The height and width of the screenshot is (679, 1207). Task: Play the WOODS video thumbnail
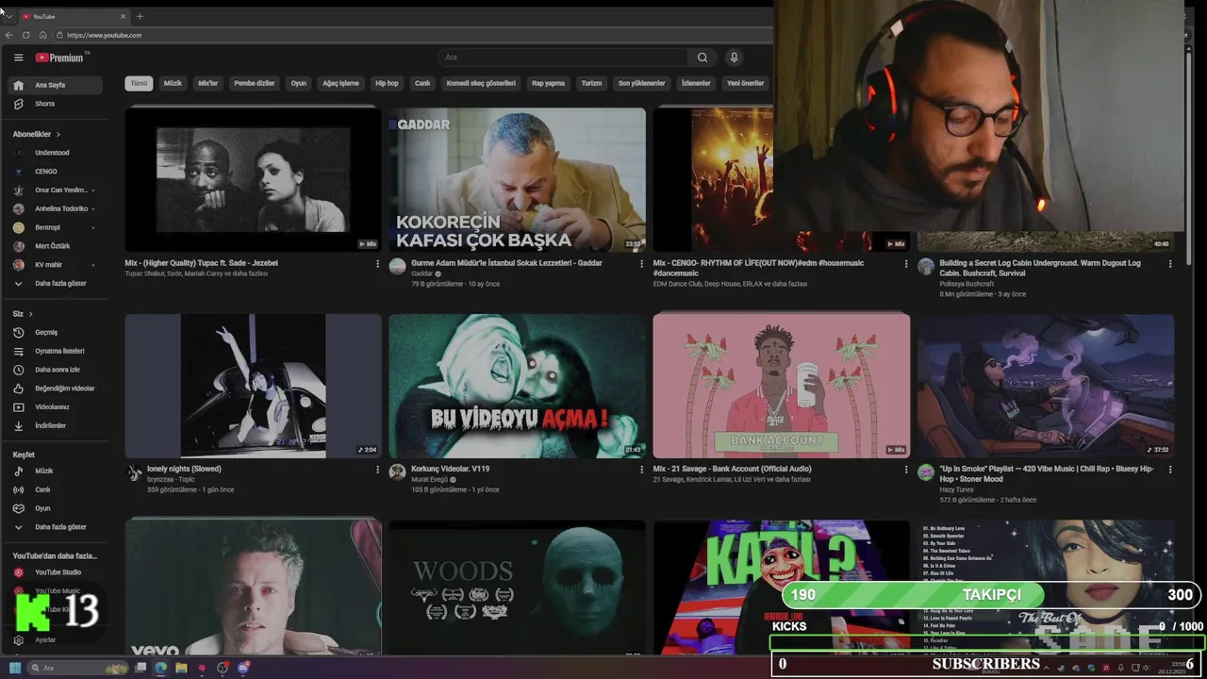pyautogui.click(x=517, y=588)
